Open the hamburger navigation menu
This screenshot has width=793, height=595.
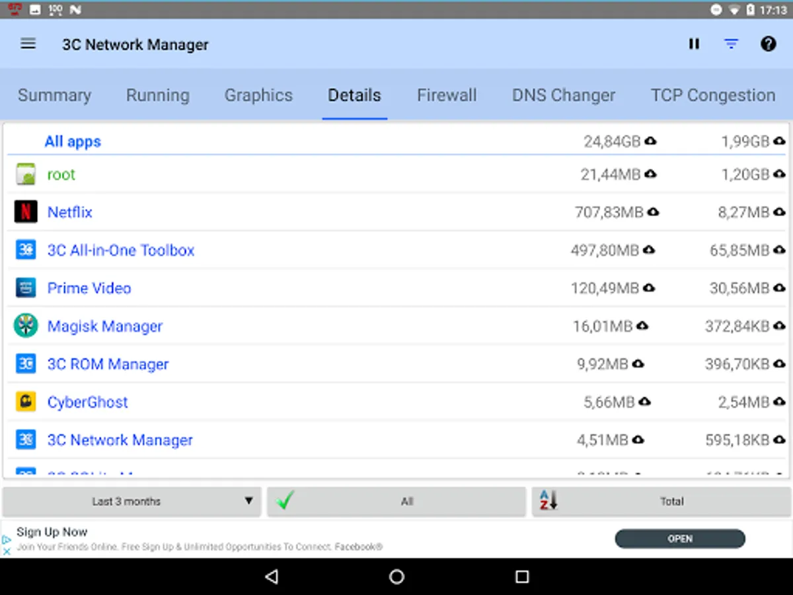28,44
